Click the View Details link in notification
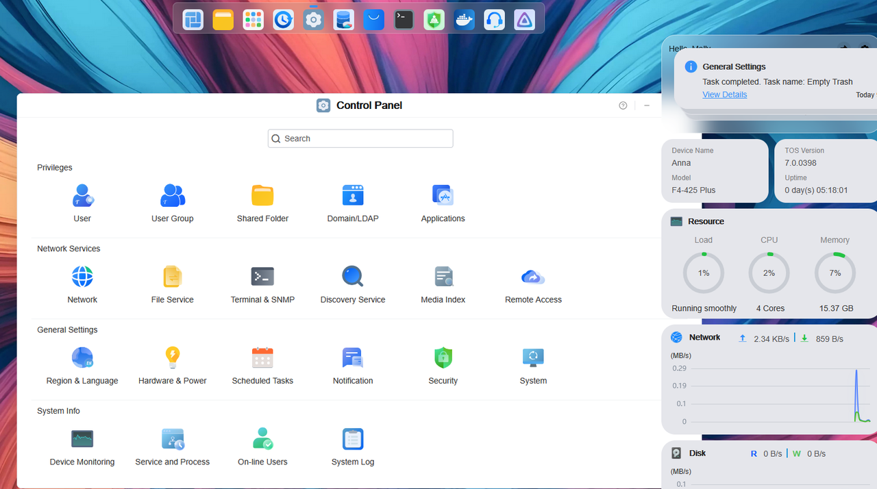 coord(724,95)
